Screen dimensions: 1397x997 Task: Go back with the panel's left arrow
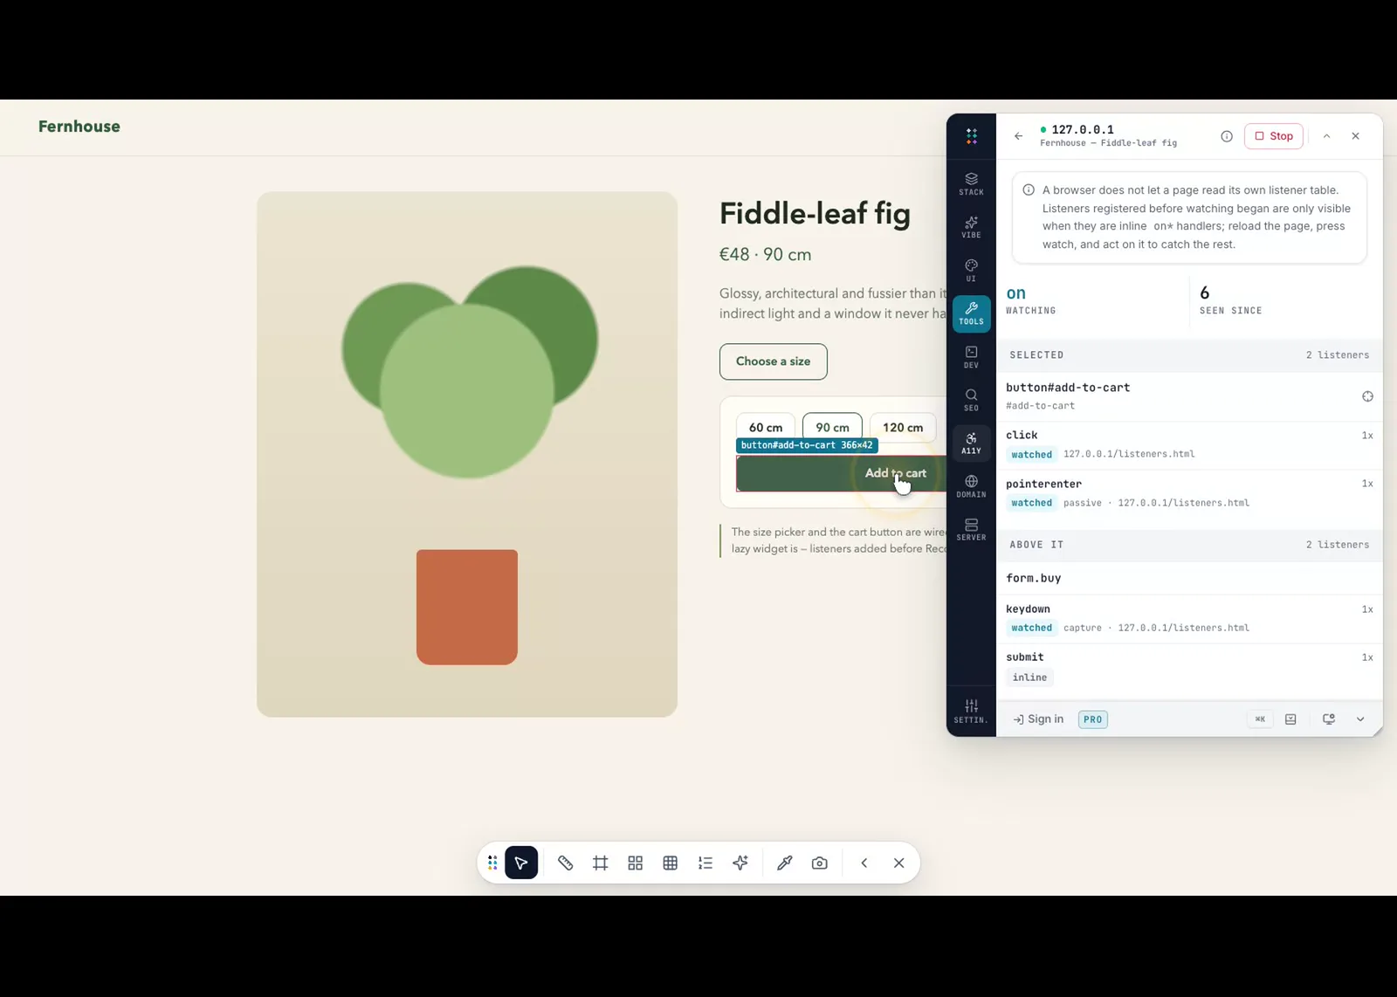point(1018,136)
